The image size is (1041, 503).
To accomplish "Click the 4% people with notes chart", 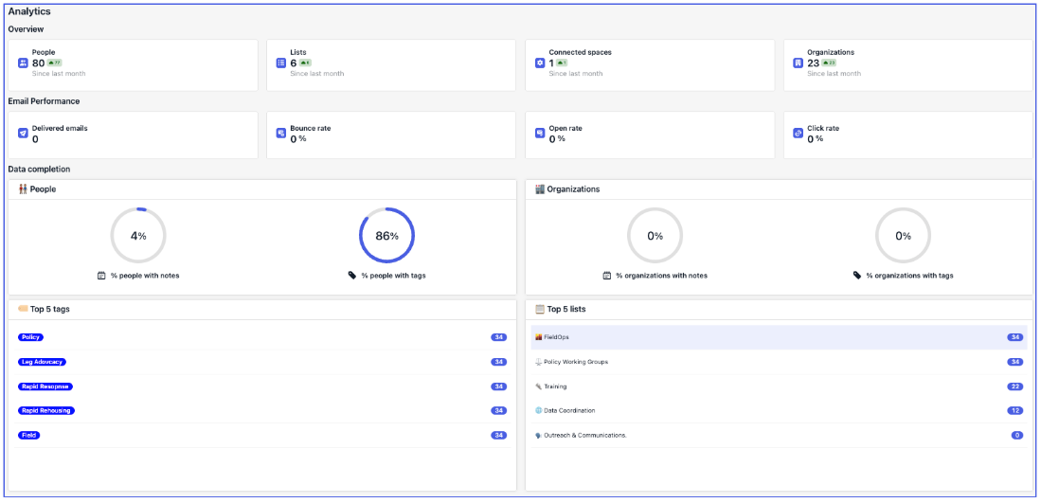I will 138,235.
